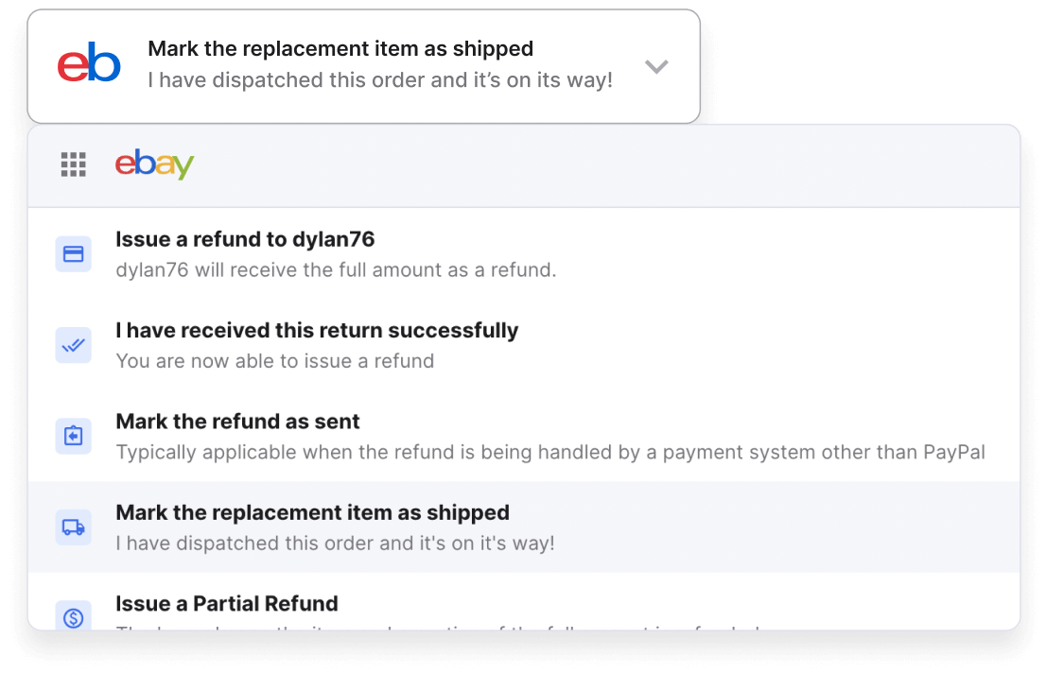1046x673 pixels.
Task: Select the double checkmark return received icon
Action: (x=73, y=344)
